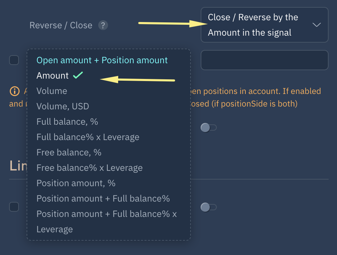
Task: Select Open amount + Position amount option
Action: click(x=102, y=60)
